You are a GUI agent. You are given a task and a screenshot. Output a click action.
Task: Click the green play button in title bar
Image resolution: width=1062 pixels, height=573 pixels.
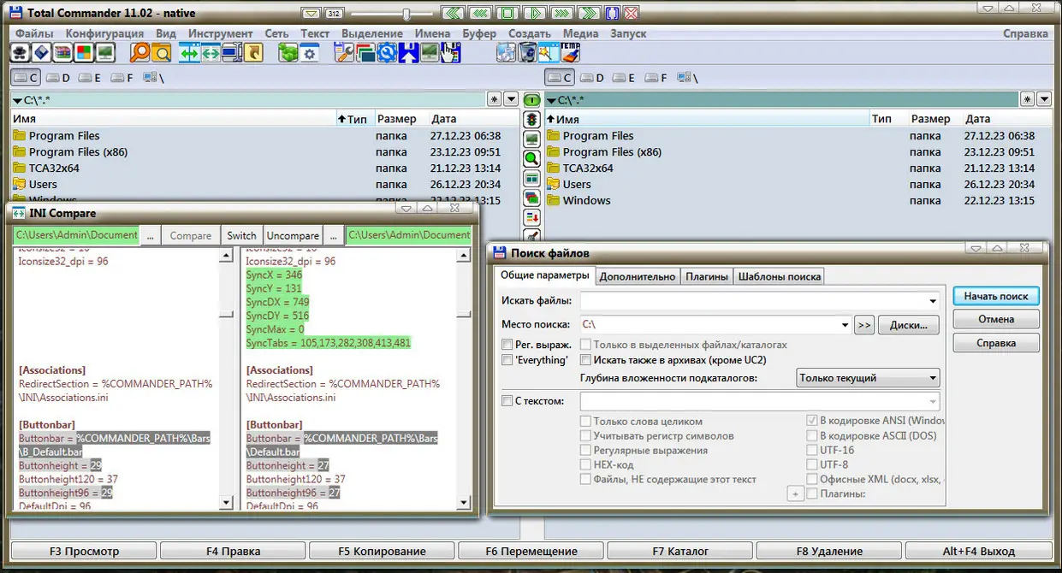pos(534,14)
